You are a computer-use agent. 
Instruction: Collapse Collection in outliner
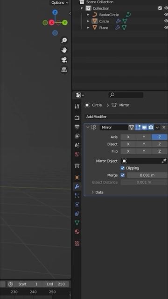pos(82,8)
